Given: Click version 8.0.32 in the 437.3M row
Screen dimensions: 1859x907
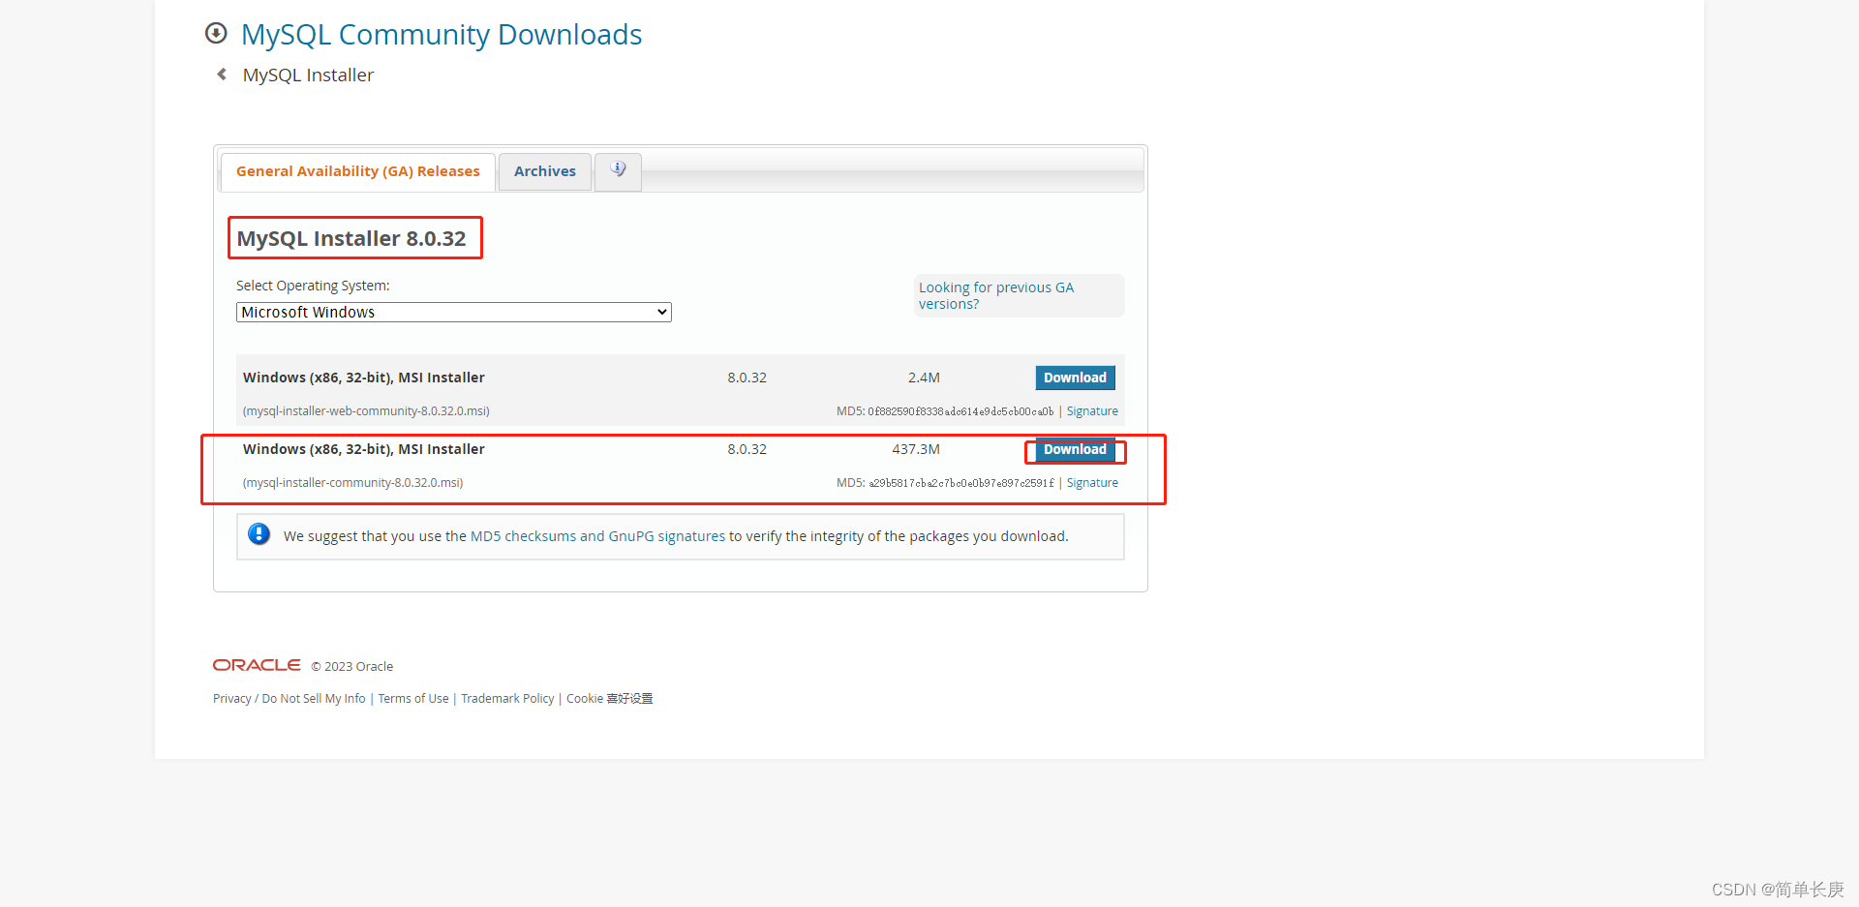Looking at the screenshot, I should [747, 449].
